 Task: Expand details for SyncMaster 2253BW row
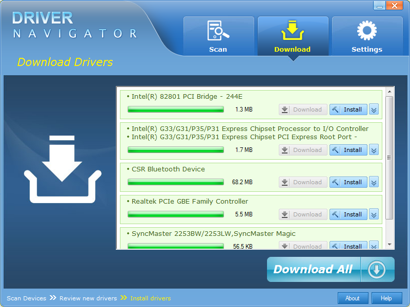coord(374,245)
